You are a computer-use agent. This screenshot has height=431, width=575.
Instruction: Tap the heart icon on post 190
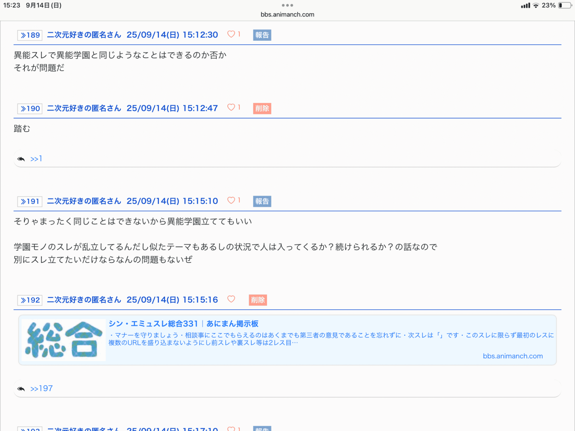(231, 107)
